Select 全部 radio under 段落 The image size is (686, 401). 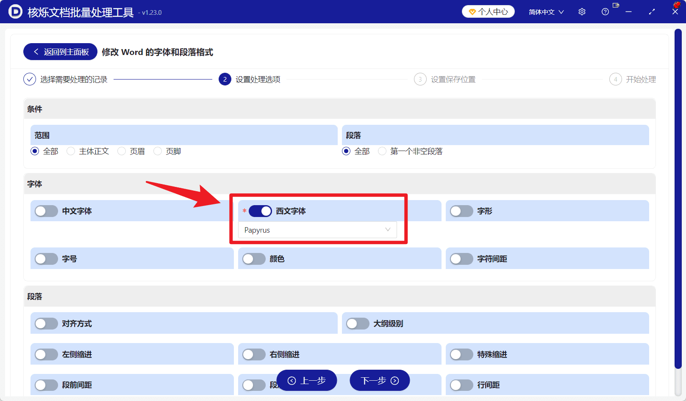[x=346, y=151]
